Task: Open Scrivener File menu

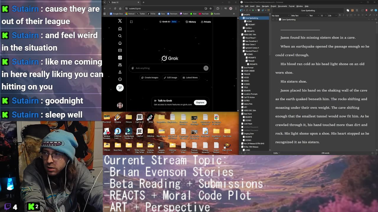Action: (242, 6)
